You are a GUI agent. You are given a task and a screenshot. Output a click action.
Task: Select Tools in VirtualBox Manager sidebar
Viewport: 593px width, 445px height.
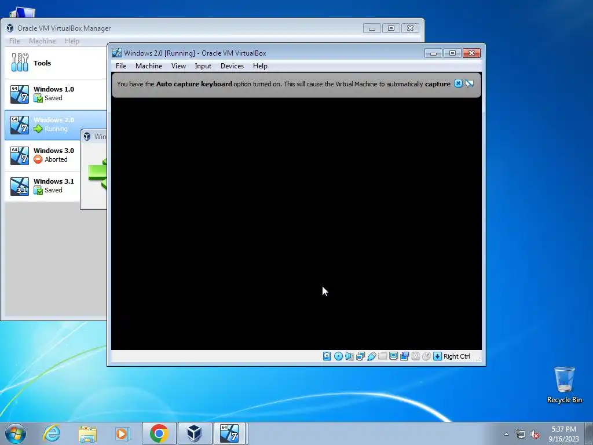[56, 63]
